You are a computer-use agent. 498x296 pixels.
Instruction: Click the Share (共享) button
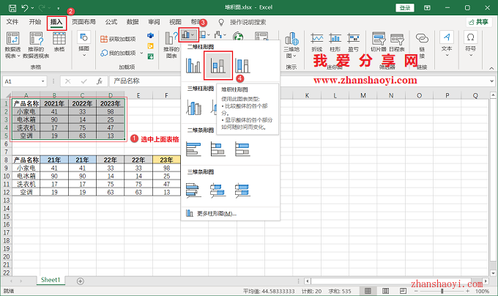479,22
